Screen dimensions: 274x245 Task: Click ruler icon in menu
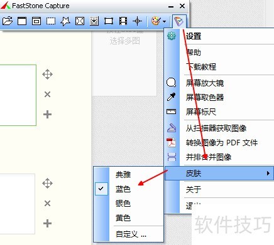point(172,112)
